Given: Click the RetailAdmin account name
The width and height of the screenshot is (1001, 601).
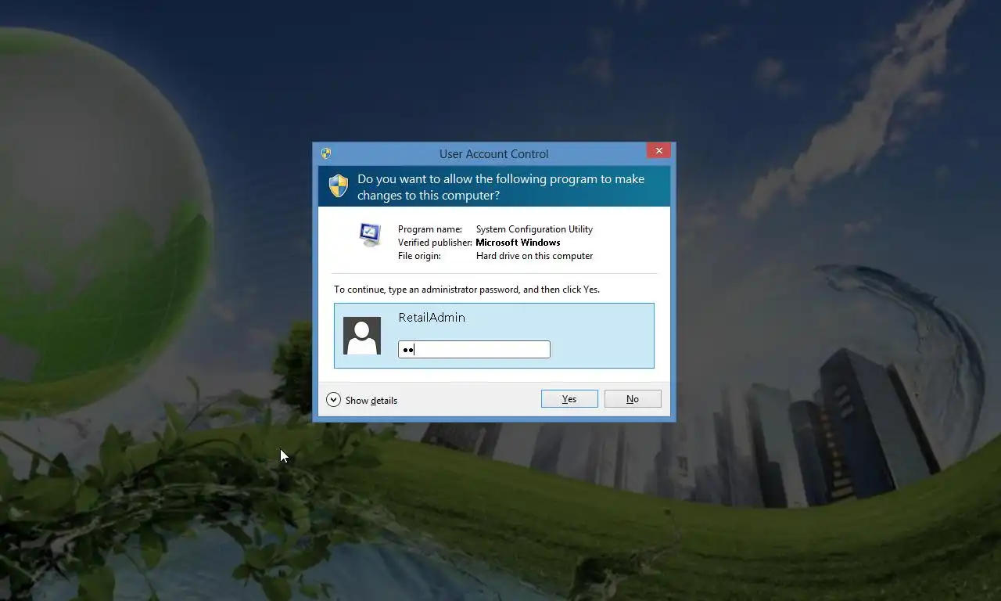Looking at the screenshot, I should pos(432,317).
